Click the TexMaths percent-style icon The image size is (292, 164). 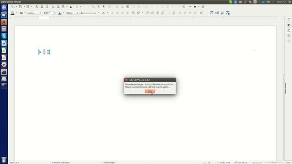coord(222,13)
